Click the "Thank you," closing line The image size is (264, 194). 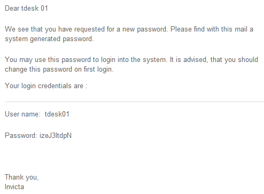[x=22, y=177]
